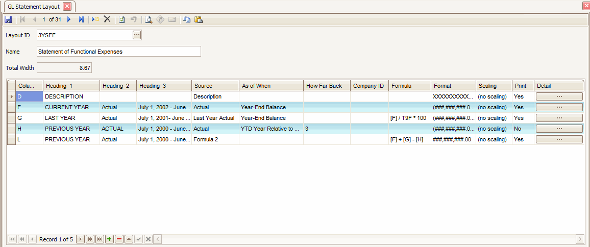Click into the Name text field
The width and height of the screenshot is (590, 247).
(118, 52)
